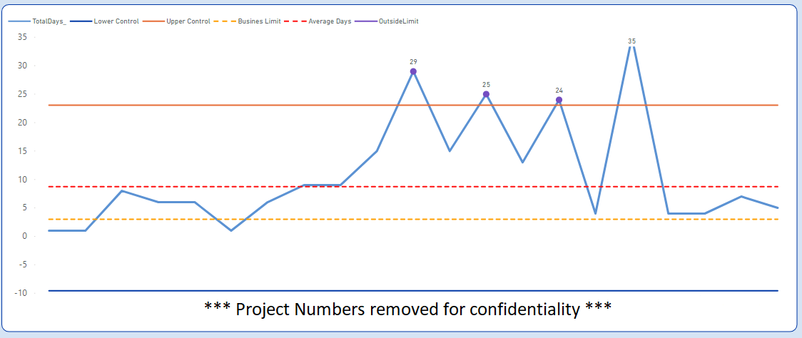Click the Lower Control legend entry
The width and height of the screenshot is (802, 338).
click(x=106, y=22)
